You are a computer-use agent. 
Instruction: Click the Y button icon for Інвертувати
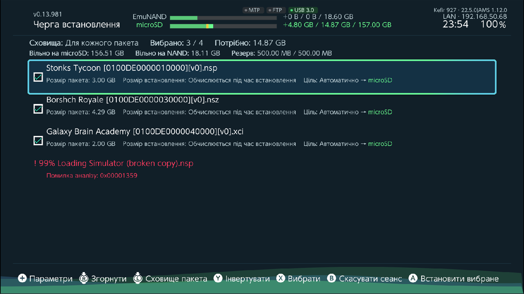pyautogui.click(x=218, y=278)
